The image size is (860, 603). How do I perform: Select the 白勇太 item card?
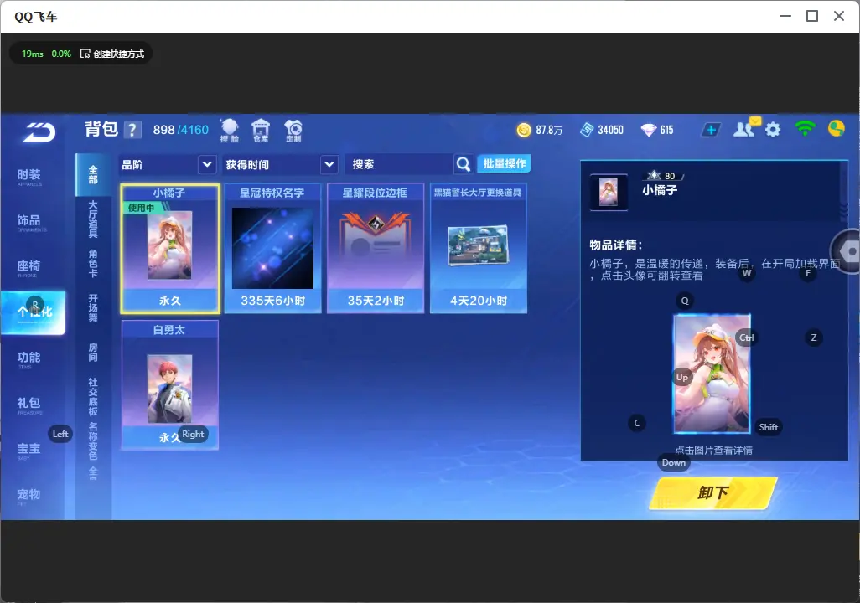170,384
